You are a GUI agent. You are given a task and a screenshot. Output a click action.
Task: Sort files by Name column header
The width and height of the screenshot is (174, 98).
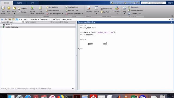click(9, 25)
